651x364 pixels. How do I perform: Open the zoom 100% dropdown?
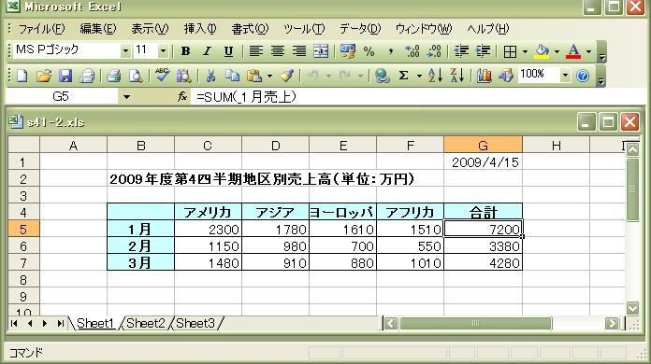565,76
